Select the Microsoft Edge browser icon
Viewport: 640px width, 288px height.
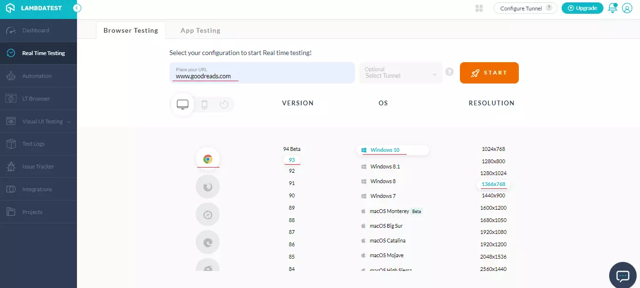208,242
